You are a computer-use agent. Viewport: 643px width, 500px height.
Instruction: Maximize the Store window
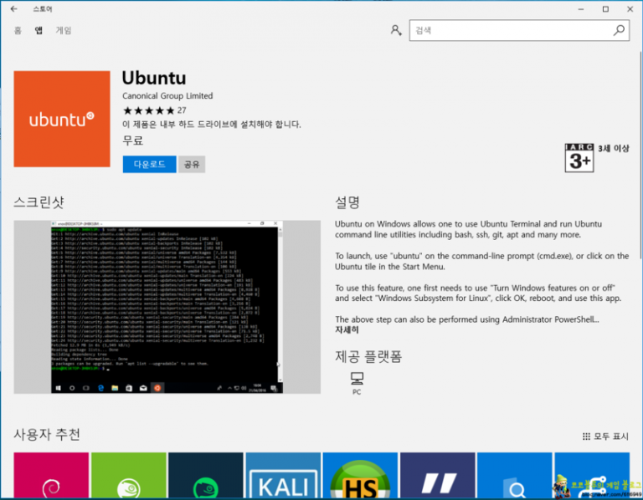click(x=605, y=9)
